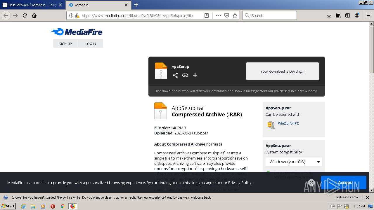
Task: Click the clock showing 1:17 PM
Action: [x=359, y=206]
